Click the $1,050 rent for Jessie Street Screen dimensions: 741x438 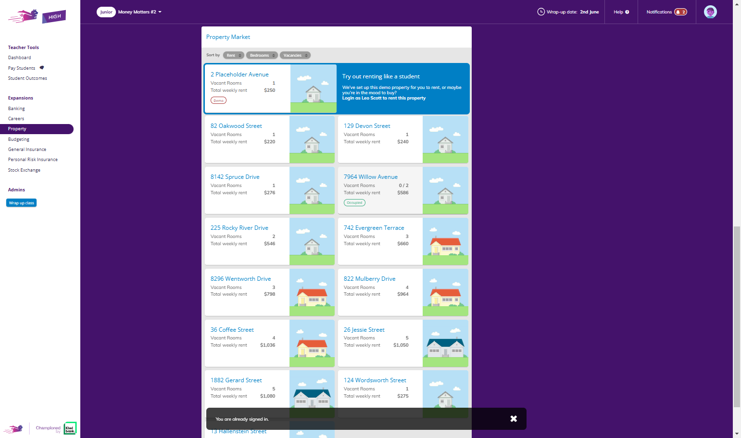[401, 345]
